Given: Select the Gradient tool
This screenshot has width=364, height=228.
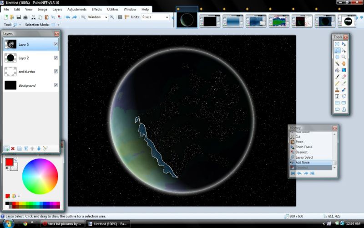Looking at the screenshot, I should [344, 70].
